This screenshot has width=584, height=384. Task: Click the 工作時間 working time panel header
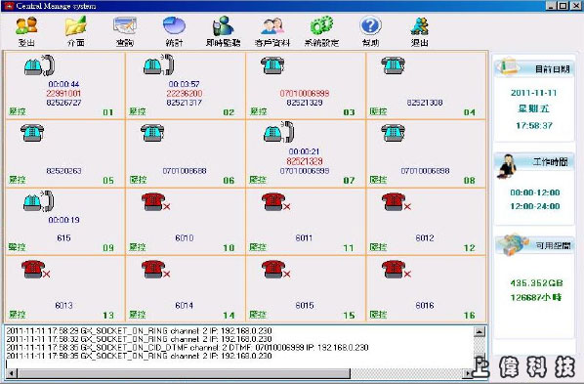point(534,162)
